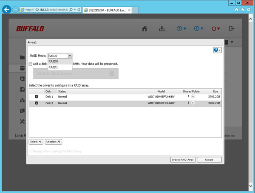
Task: Open Disk 1 shared folder arrow icon
Action: point(193,97)
